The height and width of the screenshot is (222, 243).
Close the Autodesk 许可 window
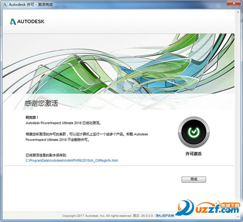coord(234,3)
